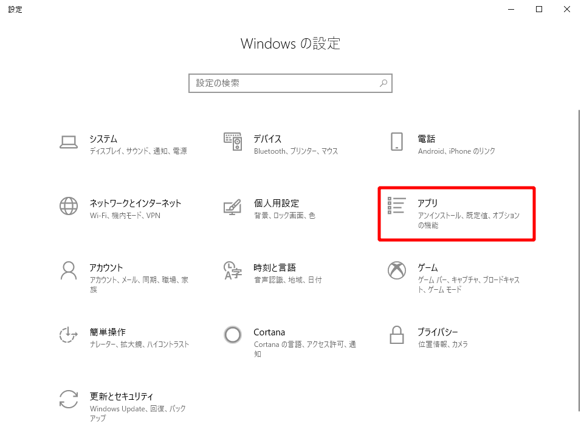Open the Cortana circle icon

point(233,335)
